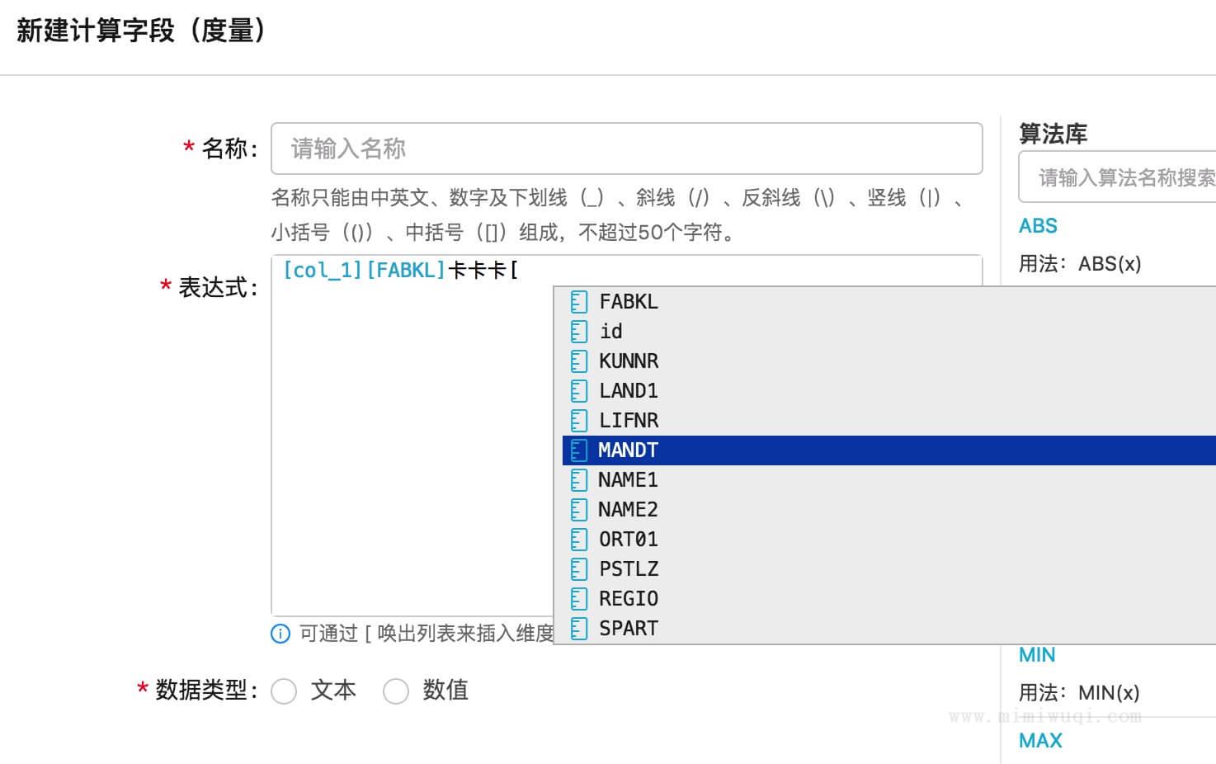The width and height of the screenshot is (1216, 764).
Task: Click the field icon beside PSTLZ
Action: click(x=579, y=569)
